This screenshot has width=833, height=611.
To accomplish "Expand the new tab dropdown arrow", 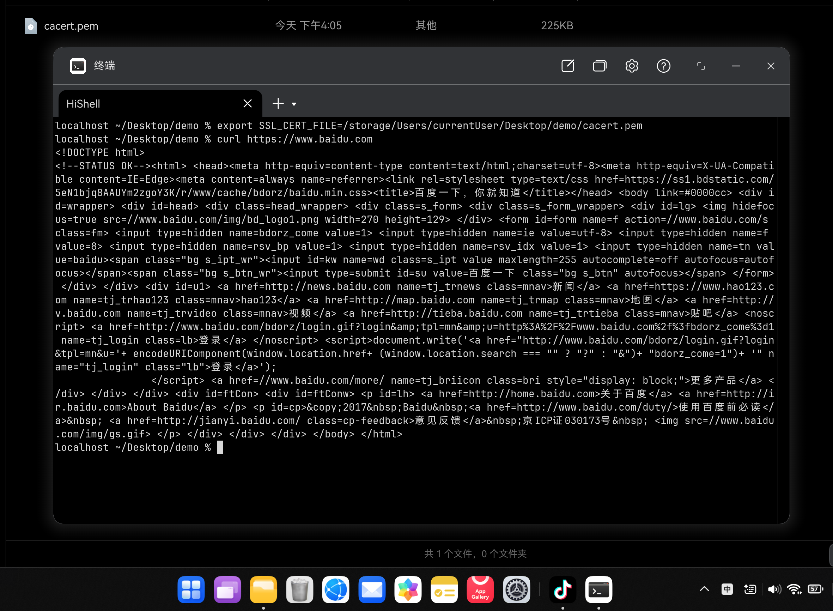I will pyautogui.click(x=294, y=104).
